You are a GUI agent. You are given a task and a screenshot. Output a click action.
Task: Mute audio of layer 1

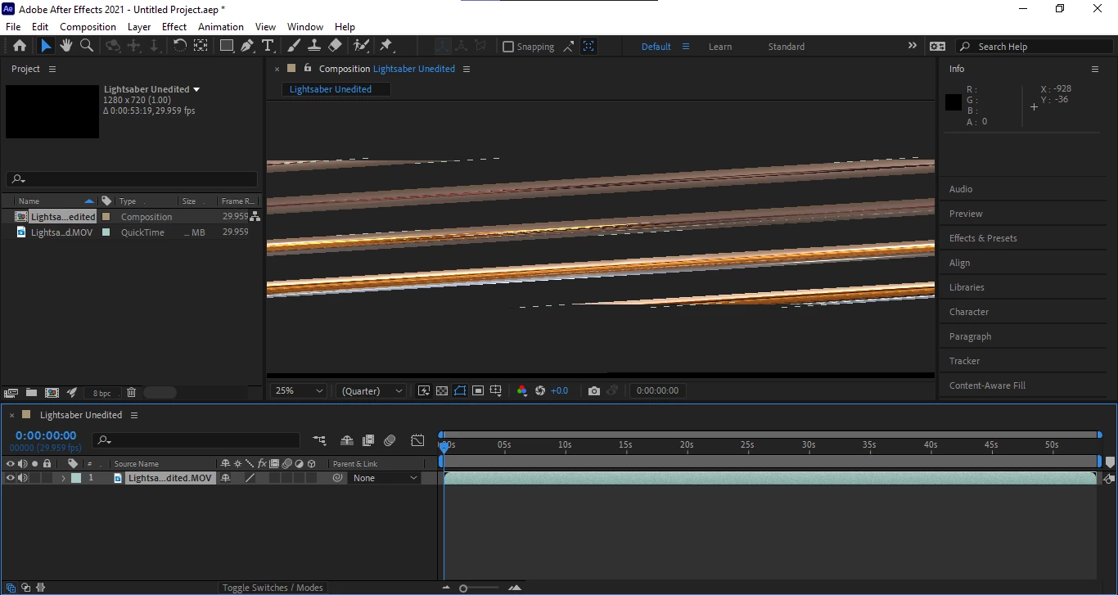click(23, 478)
